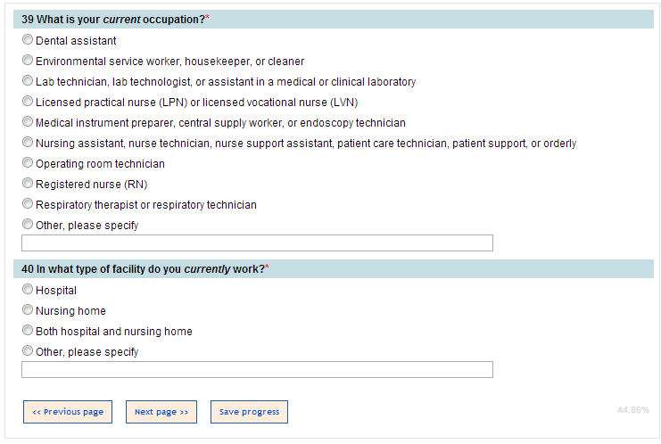The image size is (661, 444).
Task: Select Medical instrument preparer radio button
Action: pyautogui.click(x=28, y=122)
